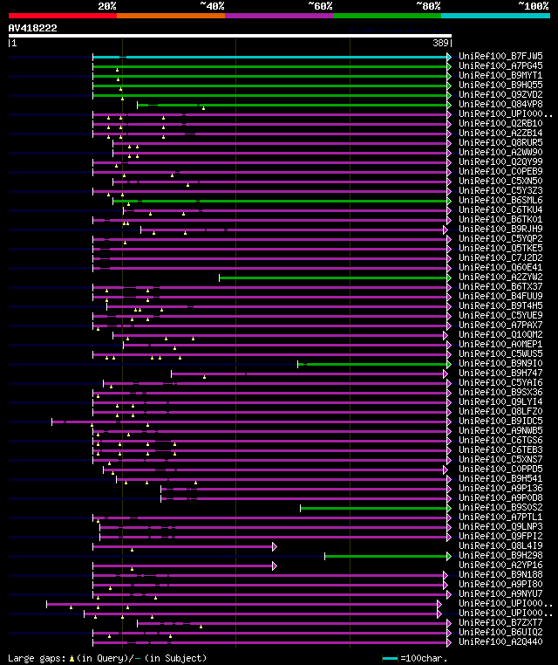Open the UniRef100_B6SML6 label
Screen dimensions: 558x665
tap(500, 200)
